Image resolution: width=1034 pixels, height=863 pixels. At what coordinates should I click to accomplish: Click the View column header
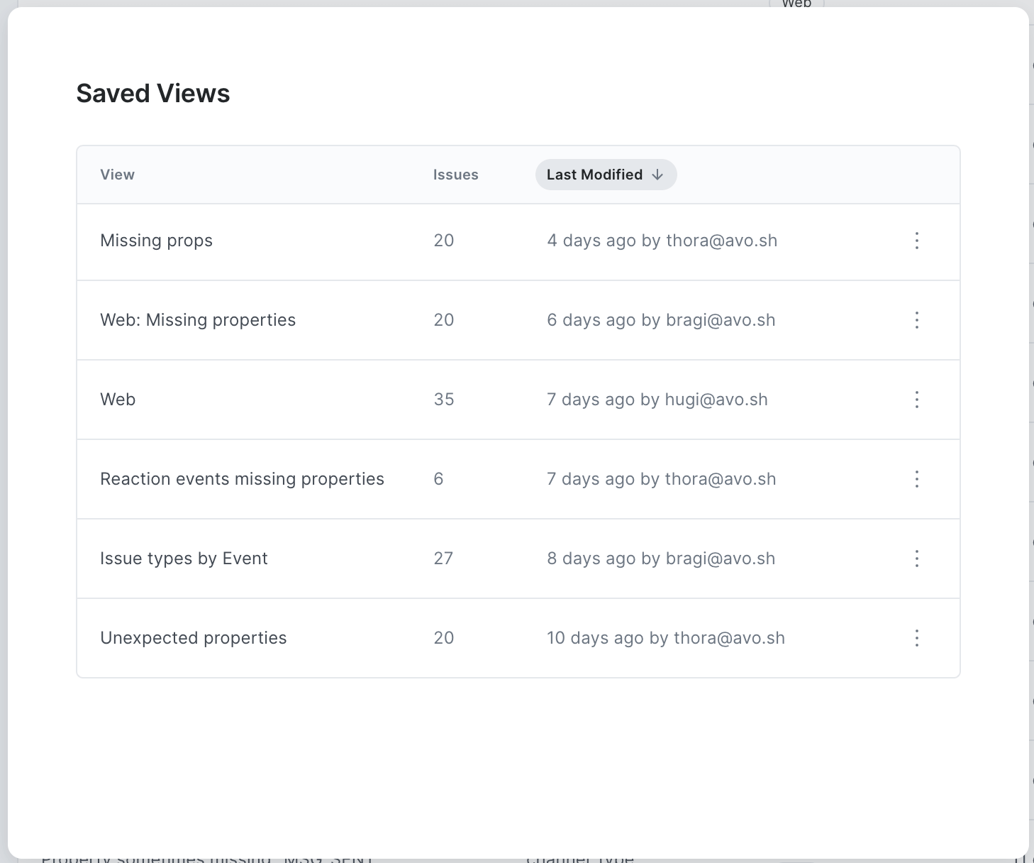pos(116,175)
